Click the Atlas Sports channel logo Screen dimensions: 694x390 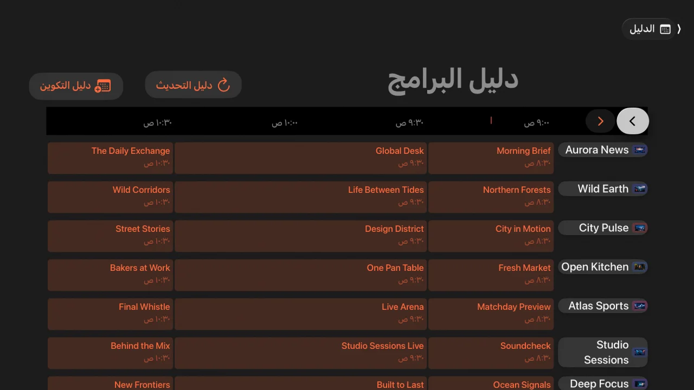point(640,306)
